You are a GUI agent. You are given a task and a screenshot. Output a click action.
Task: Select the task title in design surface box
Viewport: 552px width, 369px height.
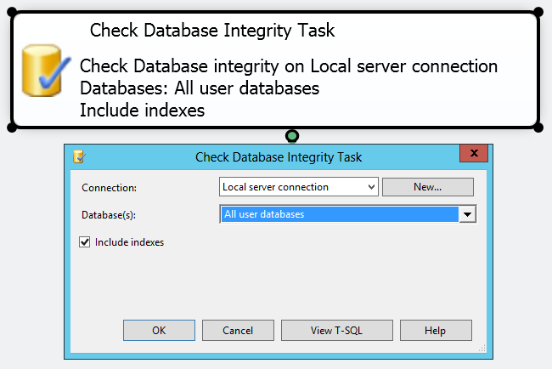pos(212,31)
